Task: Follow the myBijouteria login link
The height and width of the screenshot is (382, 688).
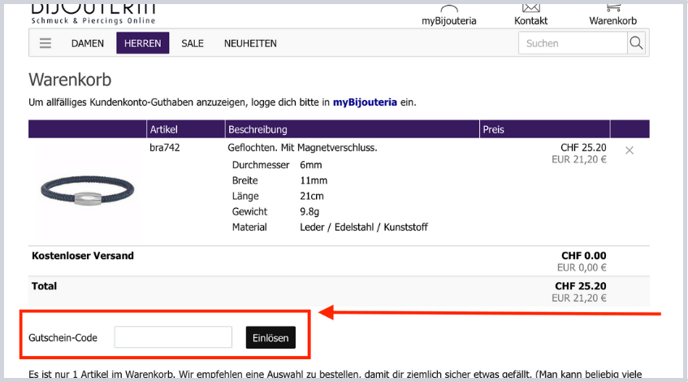Action: 365,102
